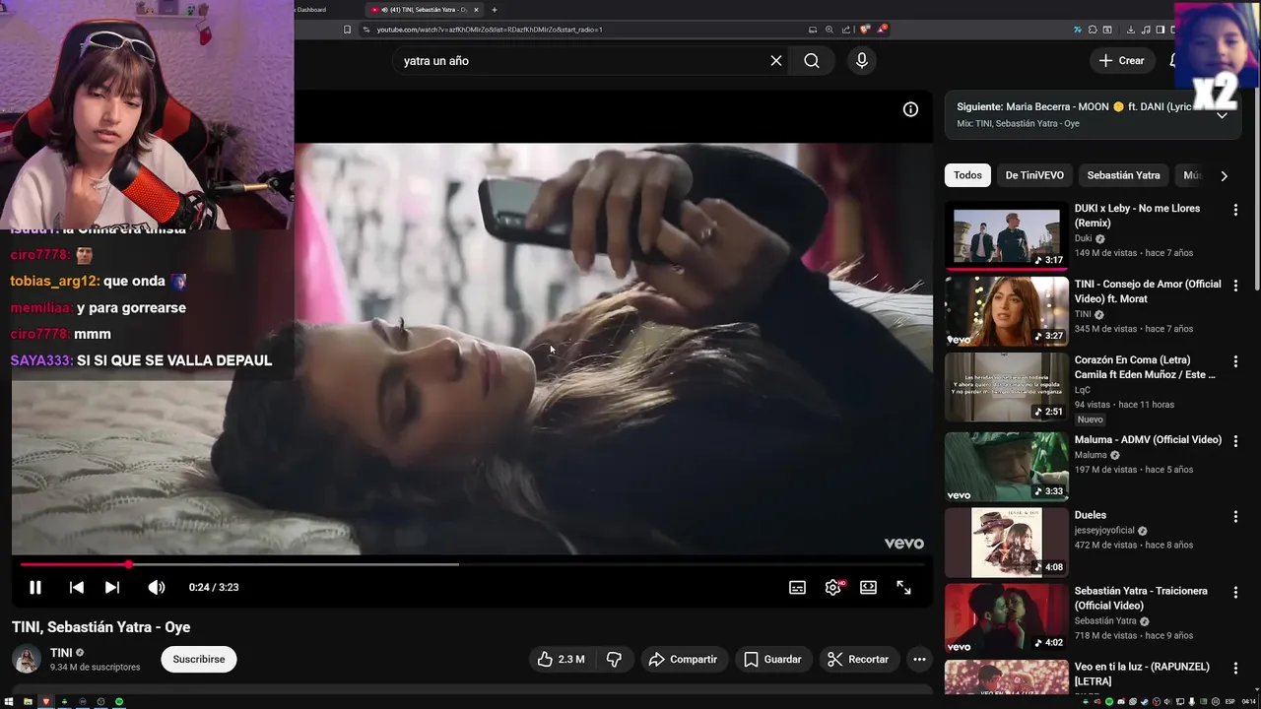Click the ESP language indicator
This screenshot has width=1261, height=709.
click(x=1230, y=702)
